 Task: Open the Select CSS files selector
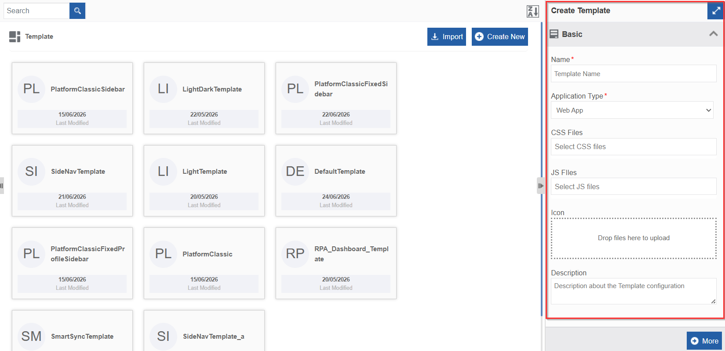click(634, 146)
